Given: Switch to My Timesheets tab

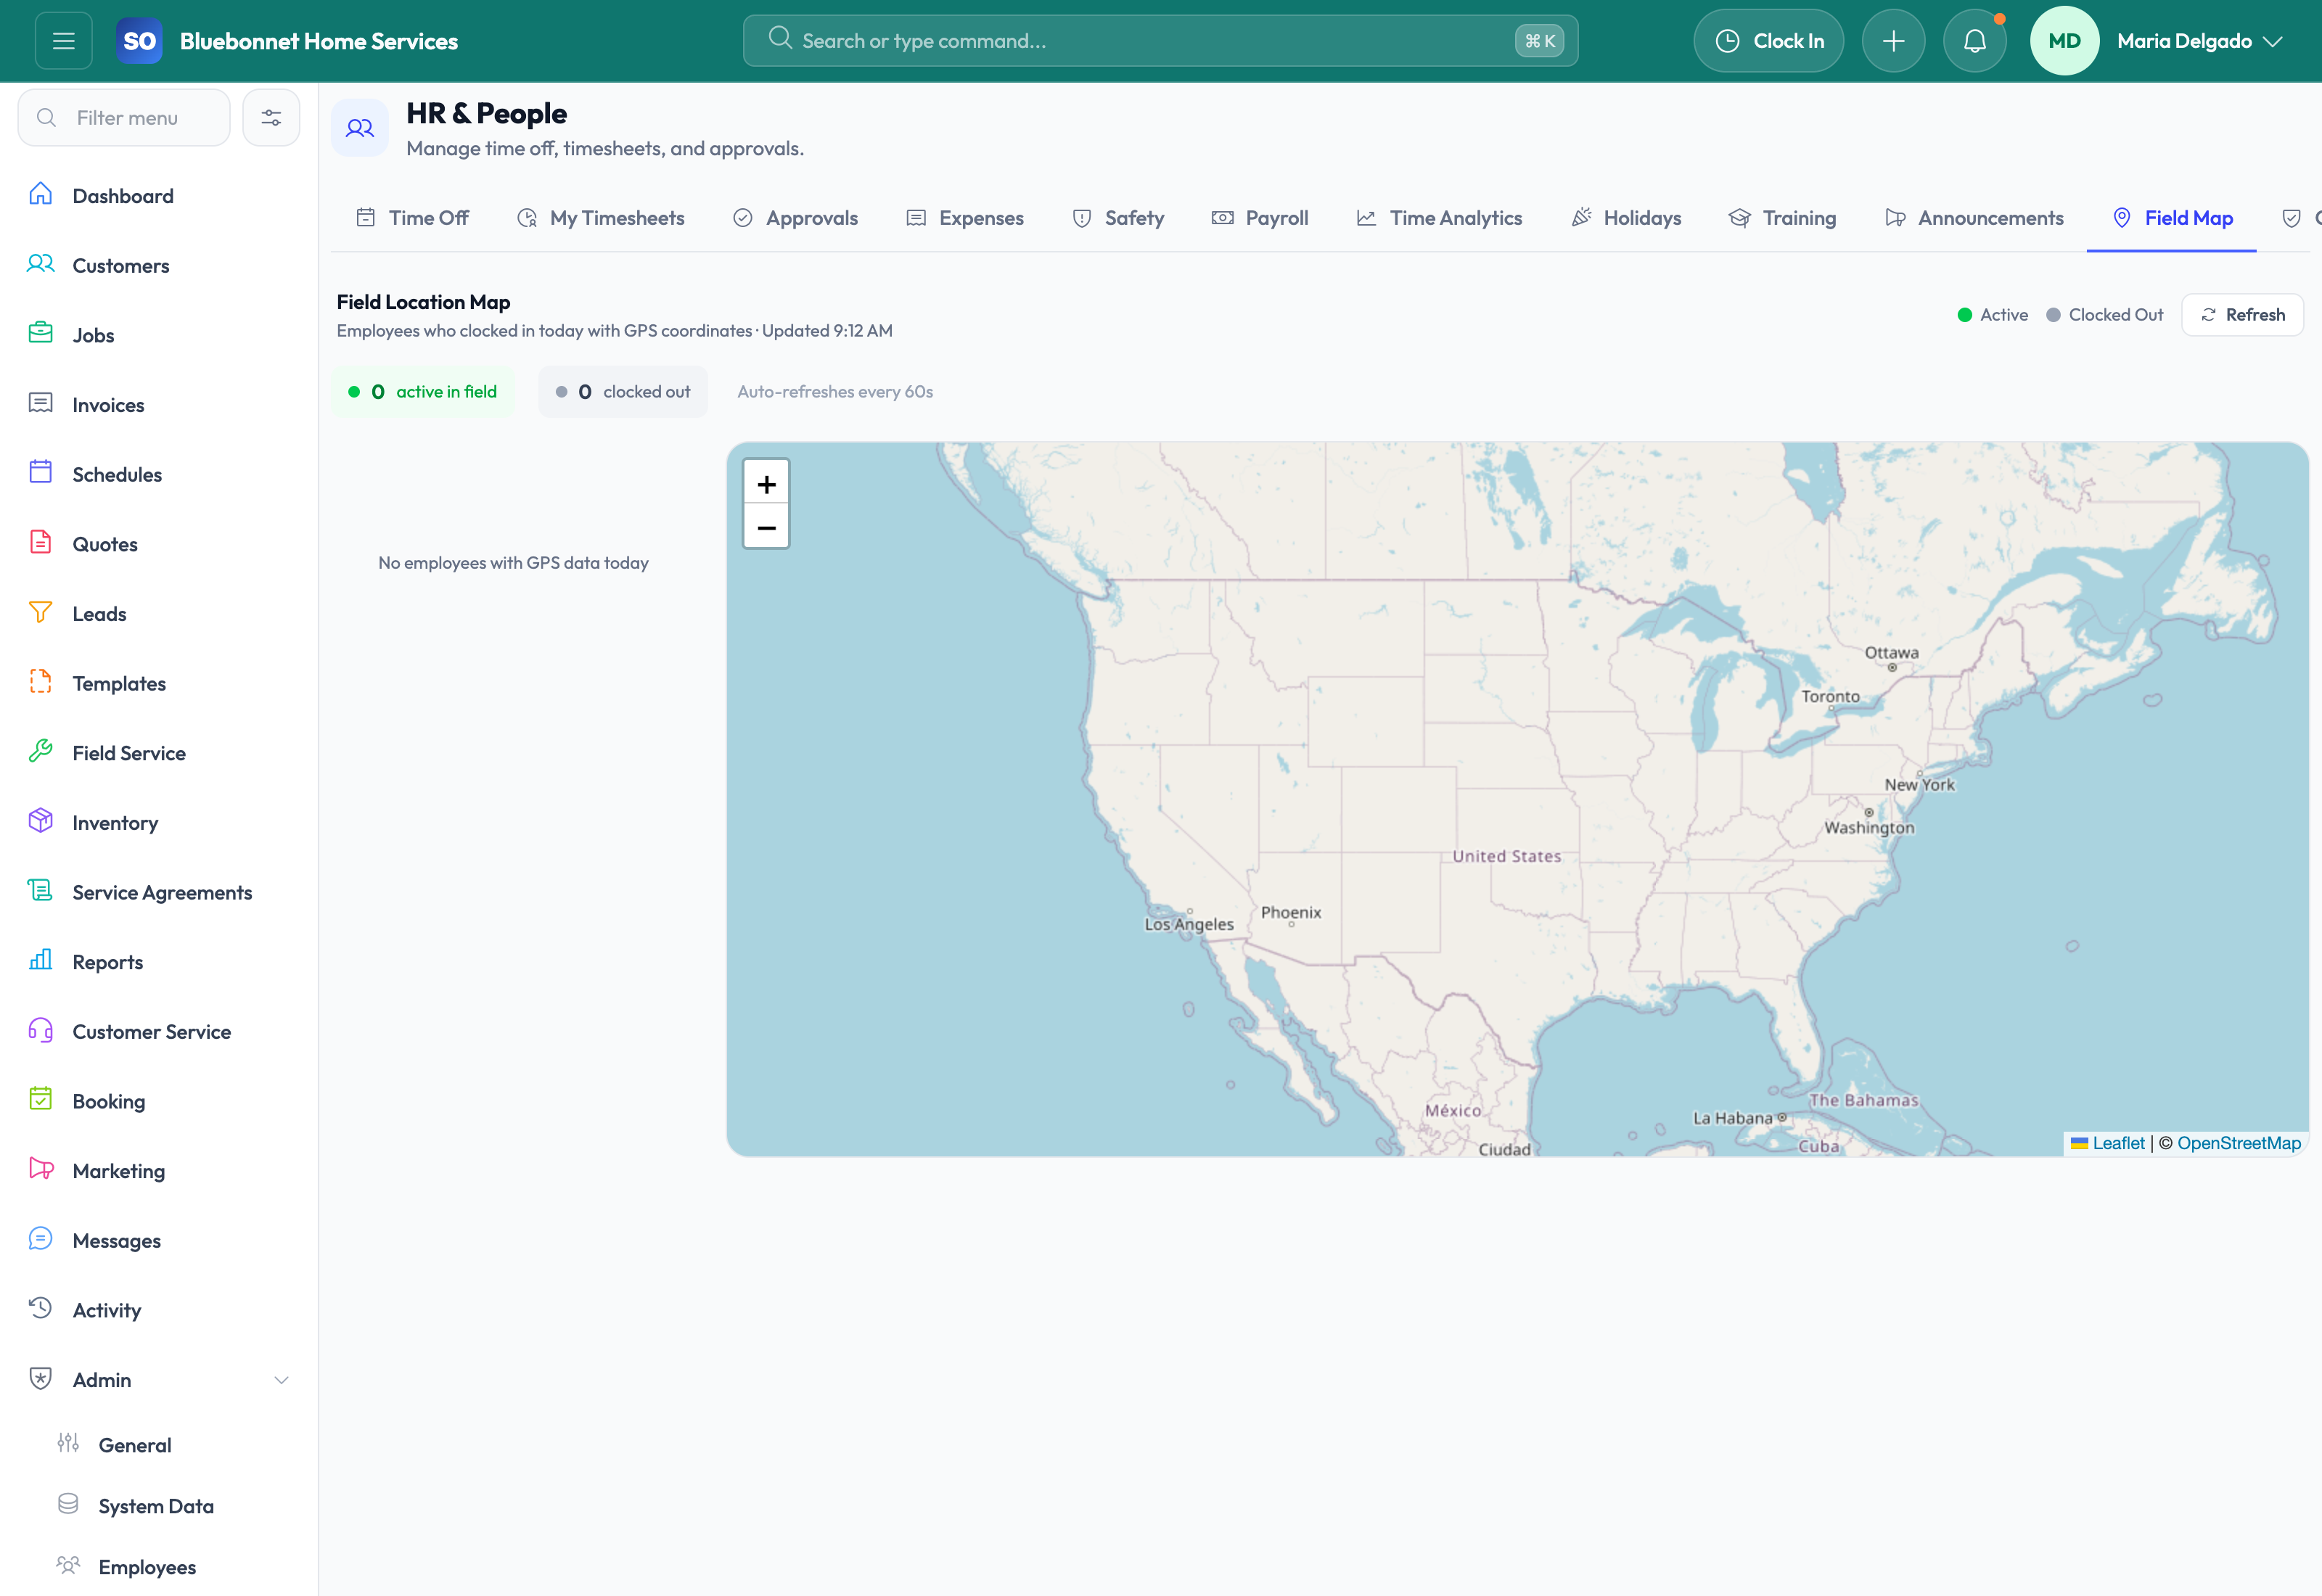Looking at the screenshot, I should pyautogui.click(x=601, y=218).
